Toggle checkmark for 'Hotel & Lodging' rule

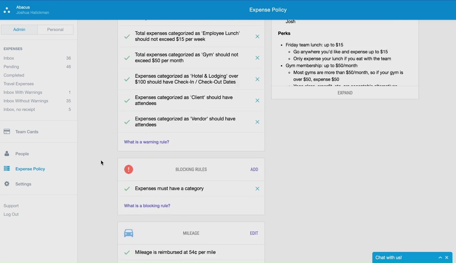(127, 79)
